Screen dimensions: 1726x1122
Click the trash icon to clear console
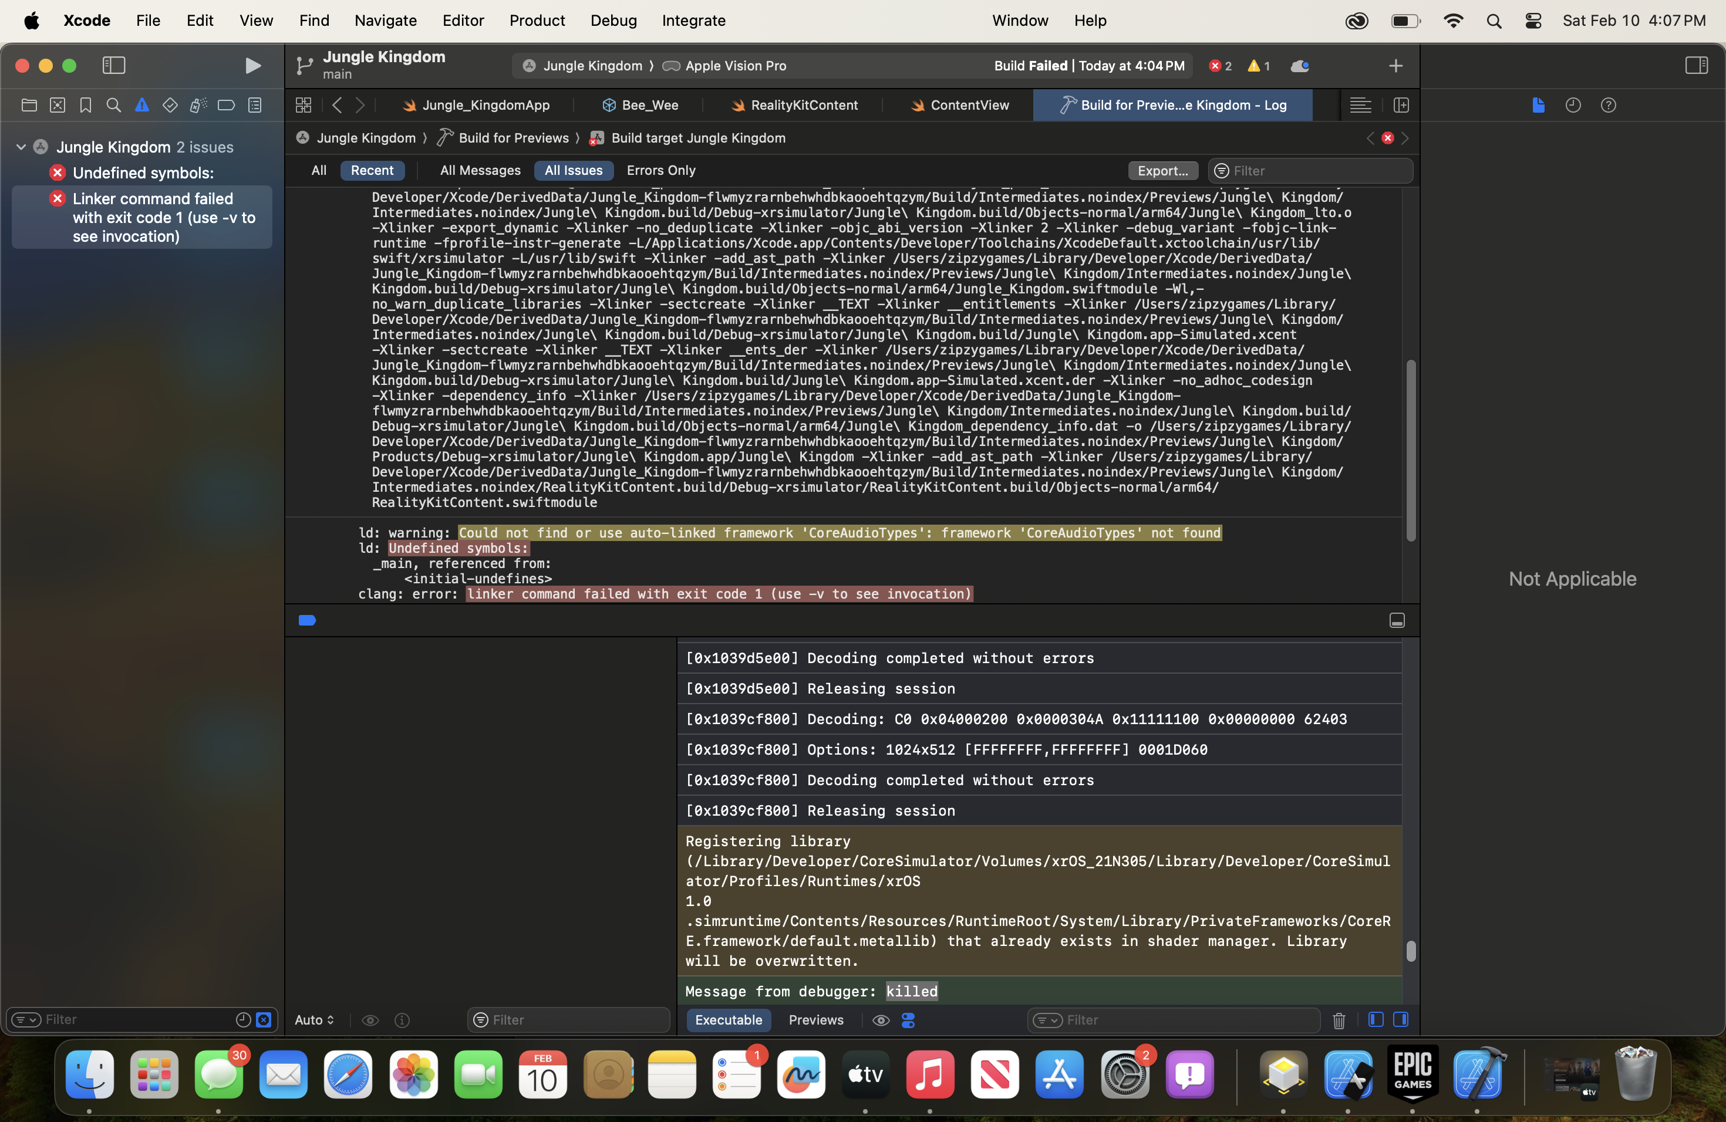pos(1339,1020)
